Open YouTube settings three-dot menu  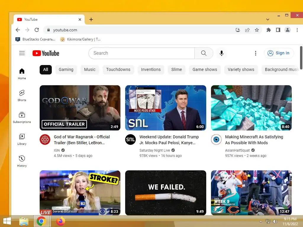pyautogui.click(x=255, y=53)
